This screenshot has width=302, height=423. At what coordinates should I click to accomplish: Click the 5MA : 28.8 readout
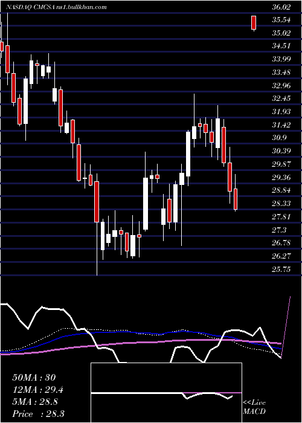point(36,402)
